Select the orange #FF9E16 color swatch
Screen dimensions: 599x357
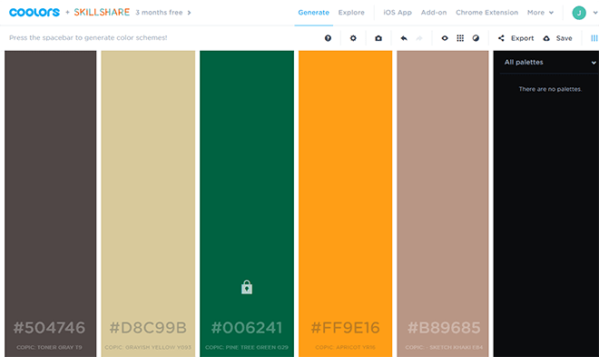pos(346,183)
